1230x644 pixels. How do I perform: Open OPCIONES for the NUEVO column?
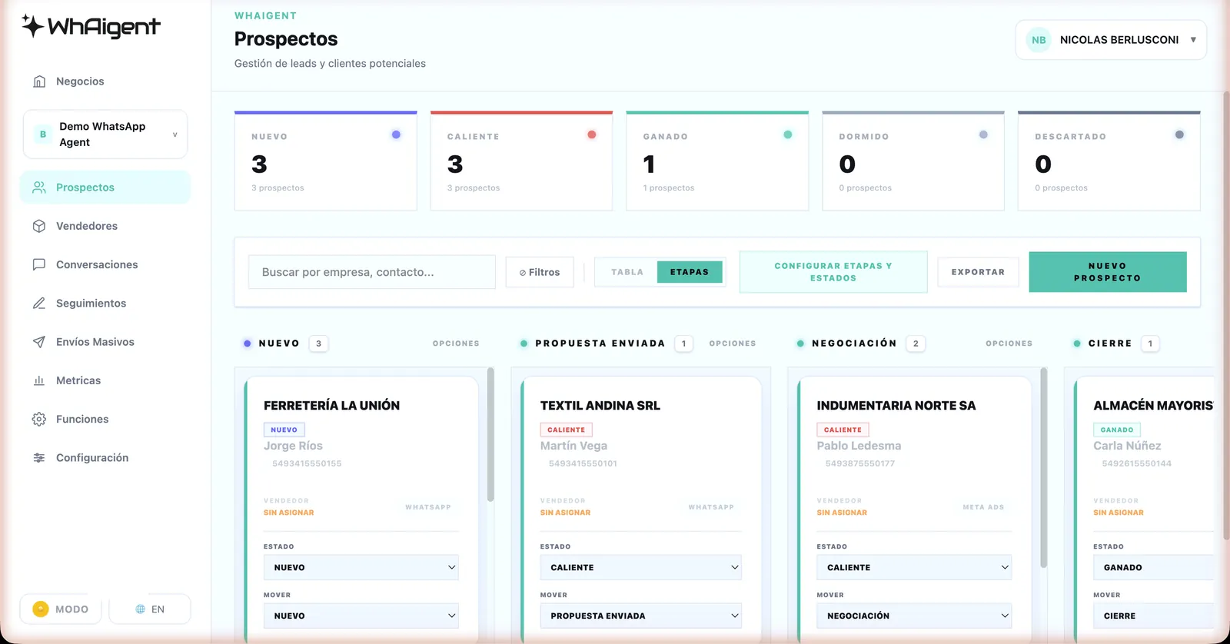pyautogui.click(x=456, y=344)
